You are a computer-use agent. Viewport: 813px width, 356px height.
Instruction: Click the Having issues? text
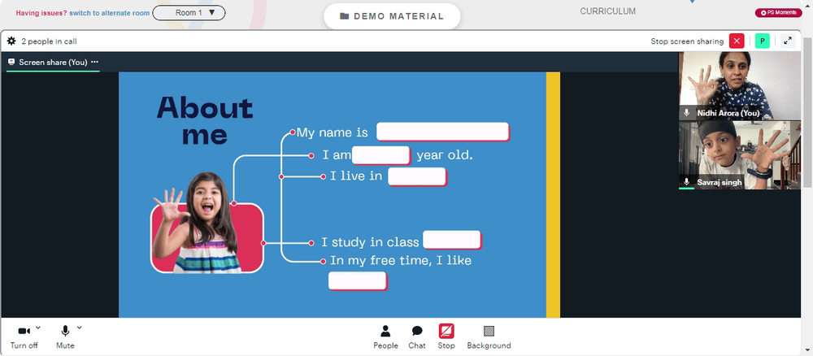pos(41,13)
